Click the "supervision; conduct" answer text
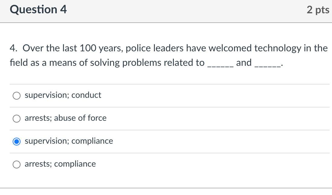 63,95
